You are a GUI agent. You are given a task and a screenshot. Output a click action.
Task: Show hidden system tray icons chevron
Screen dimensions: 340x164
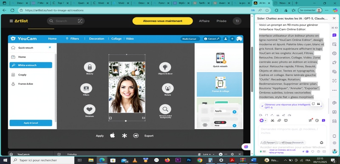point(285,160)
